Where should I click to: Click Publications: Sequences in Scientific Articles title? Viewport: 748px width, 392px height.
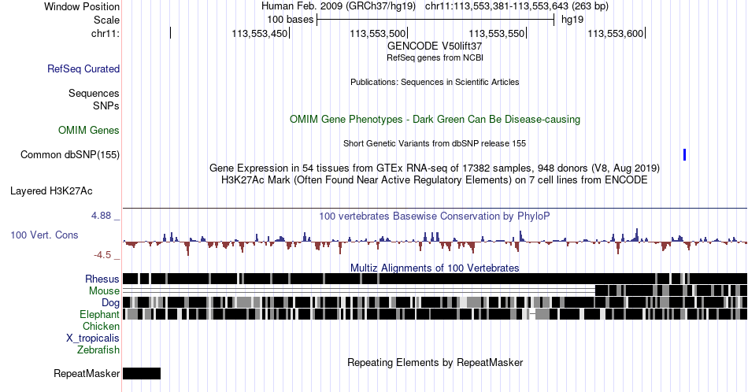pyautogui.click(x=435, y=82)
